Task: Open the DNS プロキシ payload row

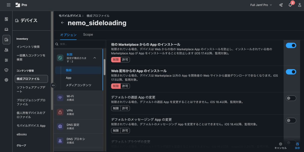Action: 78,141
